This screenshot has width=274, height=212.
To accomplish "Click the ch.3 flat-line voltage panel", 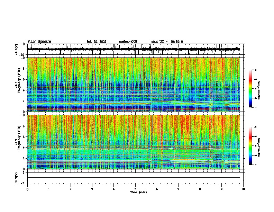I will pos(135,178).
